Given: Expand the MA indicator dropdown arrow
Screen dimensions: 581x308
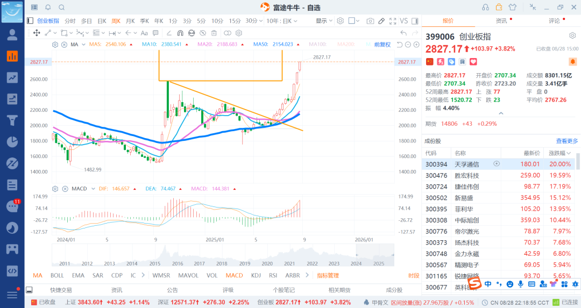Looking at the screenshot, I should coord(84,45).
